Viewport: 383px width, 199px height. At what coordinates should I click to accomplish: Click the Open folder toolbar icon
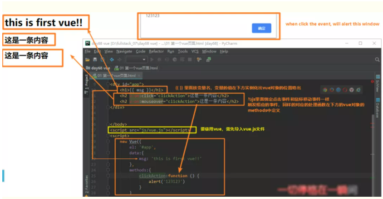(88, 60)
